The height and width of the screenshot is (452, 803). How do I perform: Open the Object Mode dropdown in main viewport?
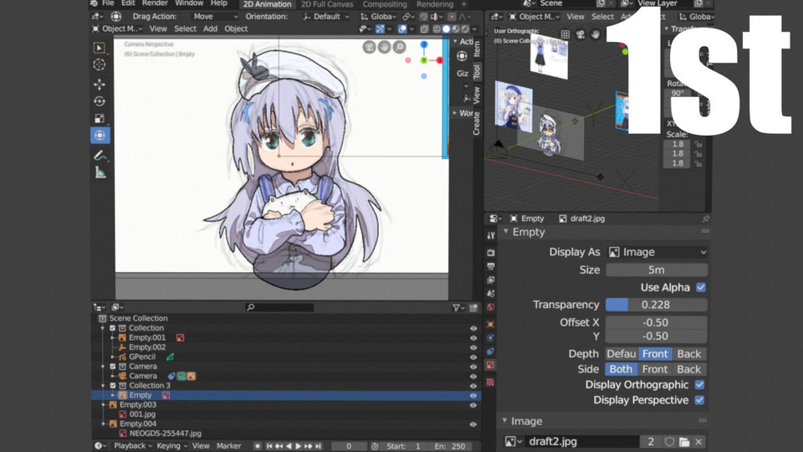point(117,28)
